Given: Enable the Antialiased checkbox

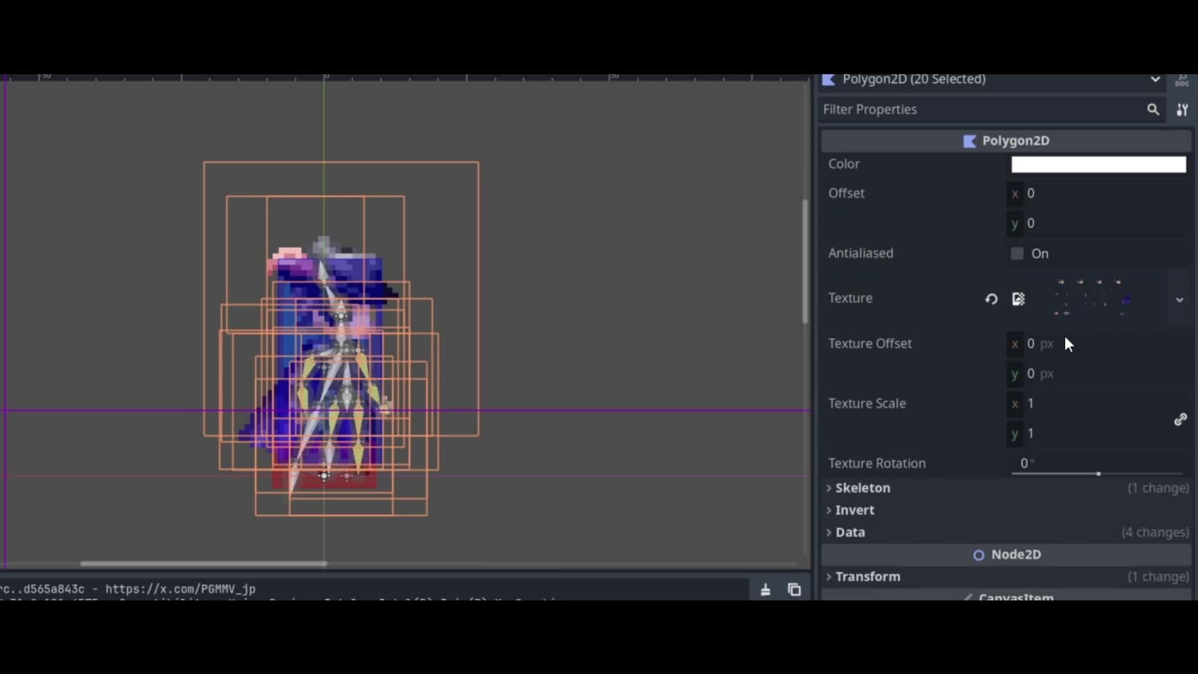Looking at the screenshot, I should pos(1017,253).
